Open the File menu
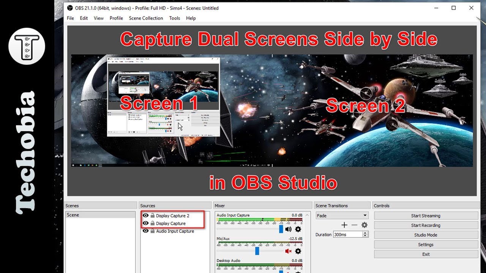This screenshot has width=486, height=273. pos(70,18)
